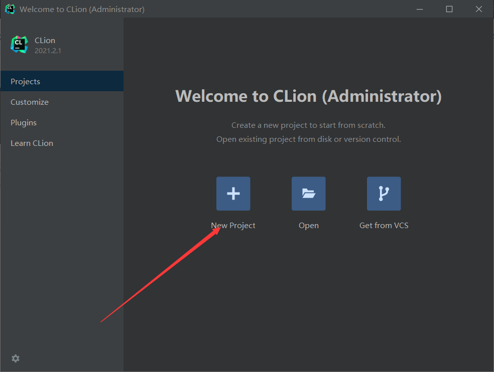Maximize the Welcome to CLion window
The height and width of the screenshot is (372, 494).
click(x=449, y=9)
